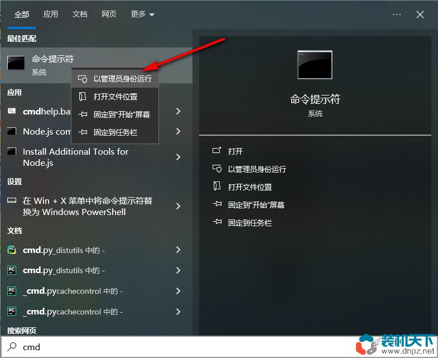The image size is (438, 358).
Task: Click the settings icon for Win + X entry
Action: pos(12,201)
